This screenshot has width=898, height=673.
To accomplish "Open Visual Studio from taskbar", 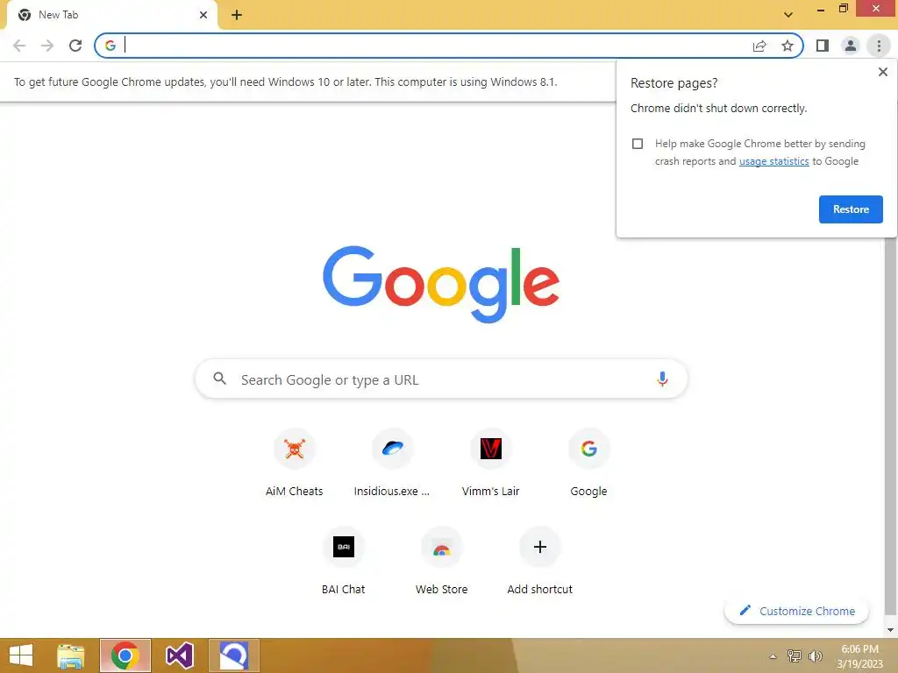I will pyautogui.click(x=179, y=655).
